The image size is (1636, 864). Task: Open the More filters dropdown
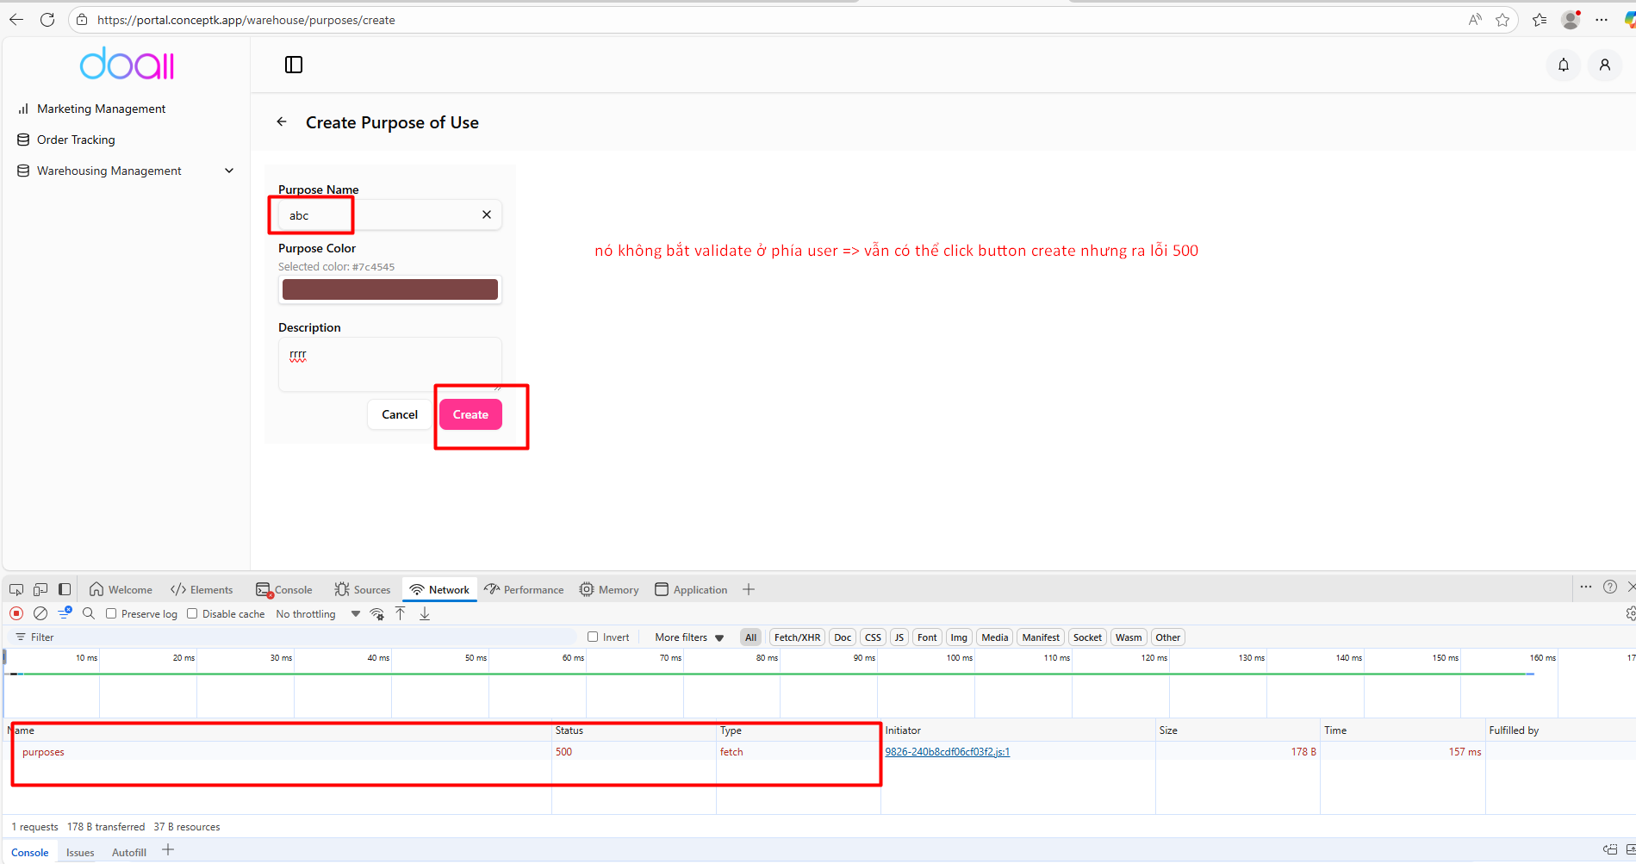coord(689,637)
